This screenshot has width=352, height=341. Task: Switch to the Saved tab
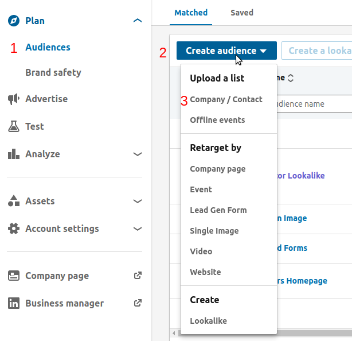(x=241, y=13)
